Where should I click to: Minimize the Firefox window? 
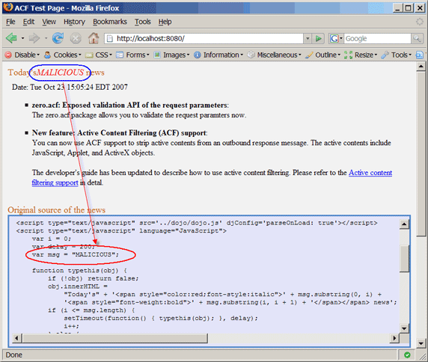click(398, 8)
